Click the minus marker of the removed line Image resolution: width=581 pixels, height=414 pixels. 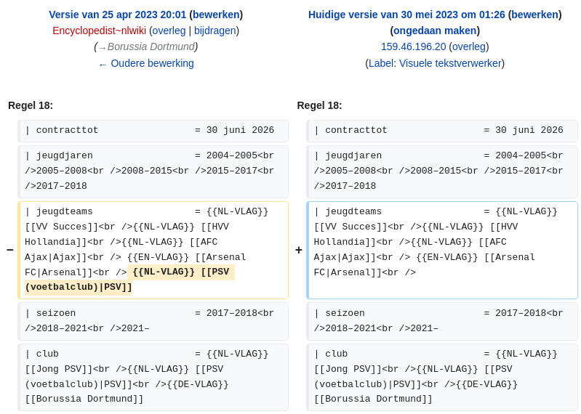pos(10,250)
